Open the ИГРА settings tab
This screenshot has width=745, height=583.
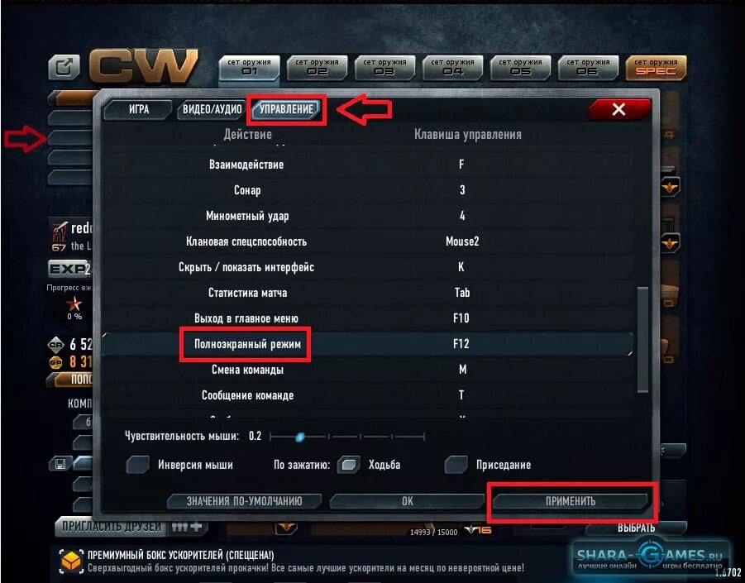click(138, 109)
